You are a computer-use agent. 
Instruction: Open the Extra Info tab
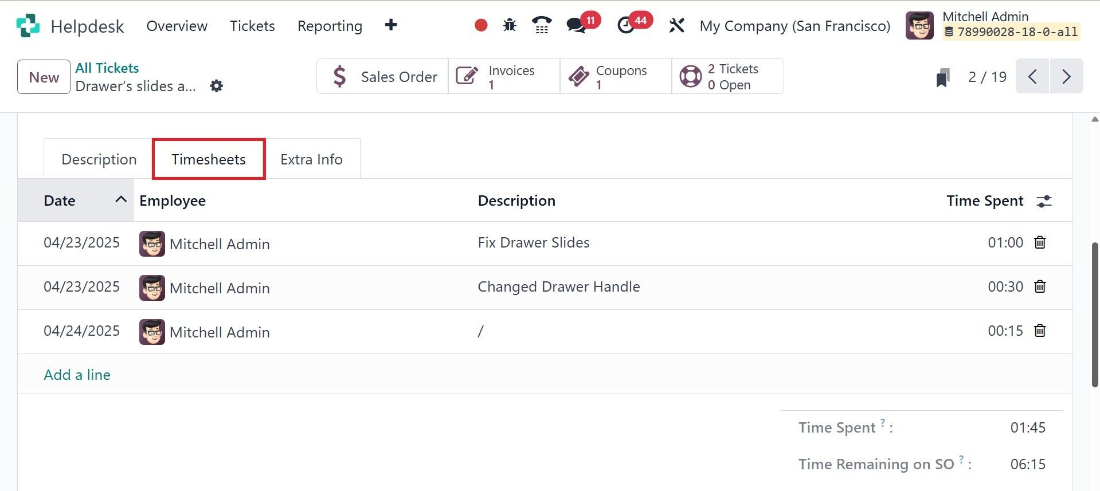tap(311, 159)
